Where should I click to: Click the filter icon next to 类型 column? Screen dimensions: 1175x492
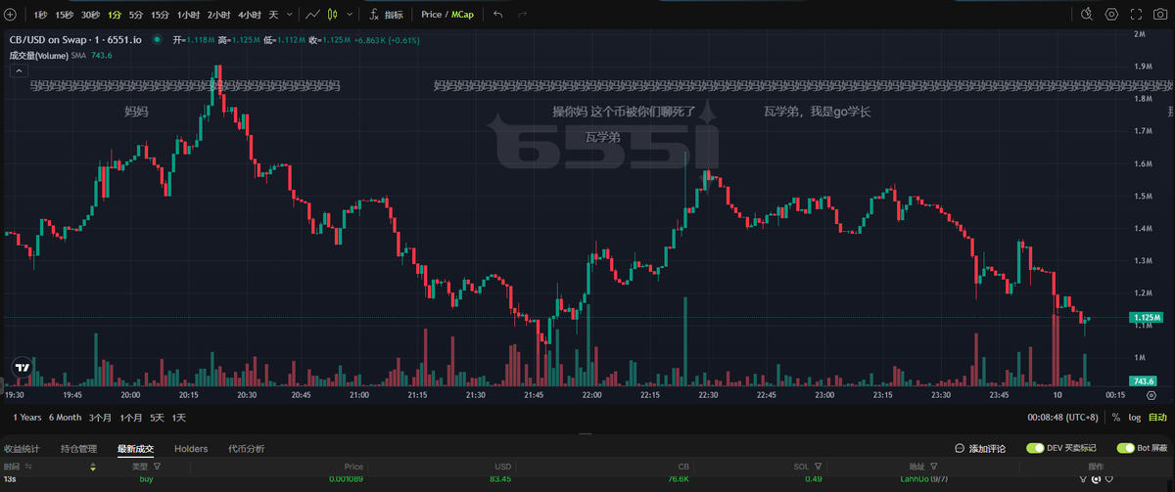click(x=159, y=467)
